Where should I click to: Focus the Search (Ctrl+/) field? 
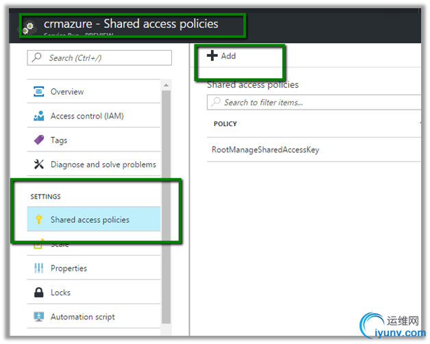click(x=99, y=58)
